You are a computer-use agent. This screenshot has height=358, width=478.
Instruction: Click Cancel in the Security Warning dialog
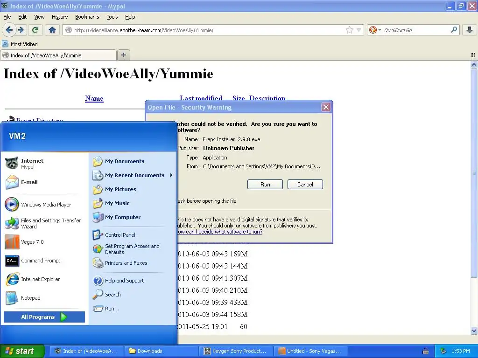point(305,185)
